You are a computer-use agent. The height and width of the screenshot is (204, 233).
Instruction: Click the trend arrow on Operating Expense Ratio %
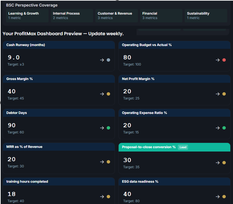point(218,128)
